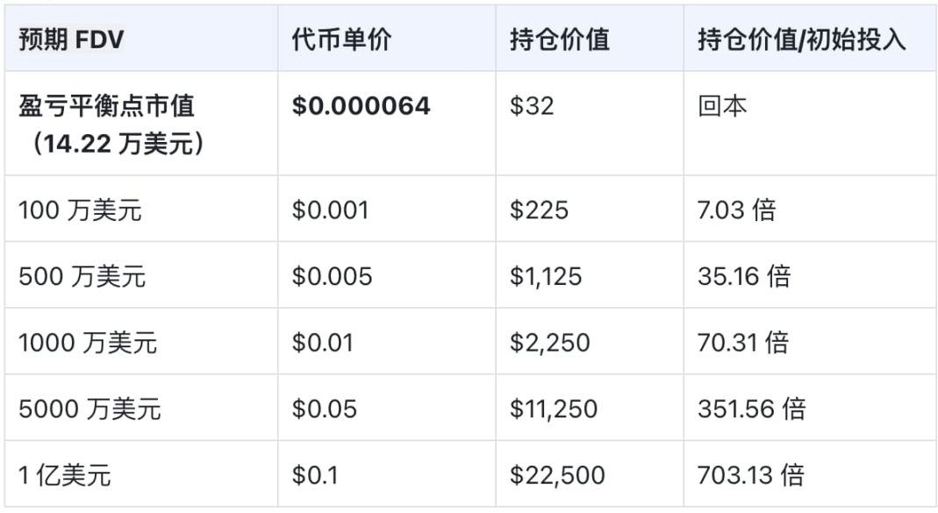Click the $32 holding value cell

click(x=532, y=107)
